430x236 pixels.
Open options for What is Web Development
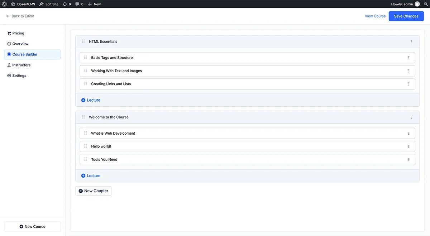pos(409,133)
